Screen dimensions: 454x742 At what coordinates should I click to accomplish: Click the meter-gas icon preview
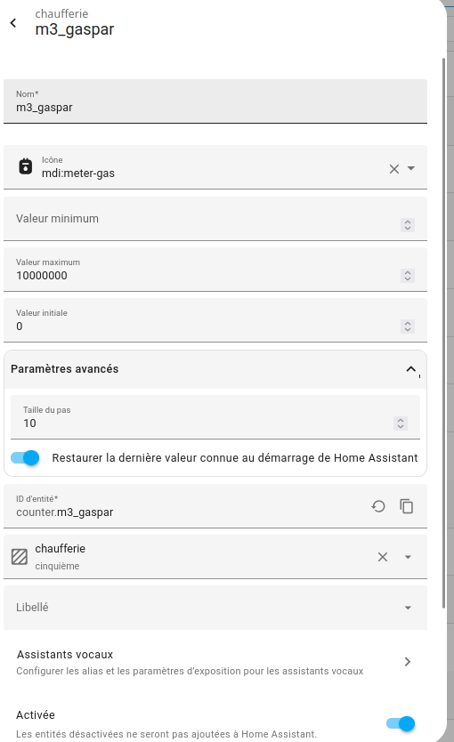point(25,166)
